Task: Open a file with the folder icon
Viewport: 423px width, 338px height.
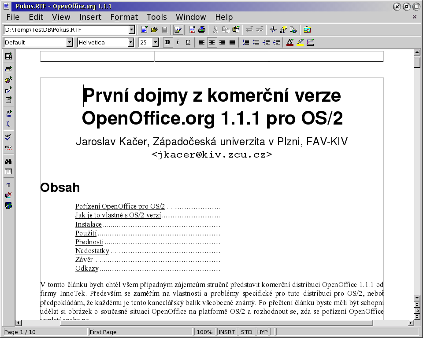Action: 154,29
